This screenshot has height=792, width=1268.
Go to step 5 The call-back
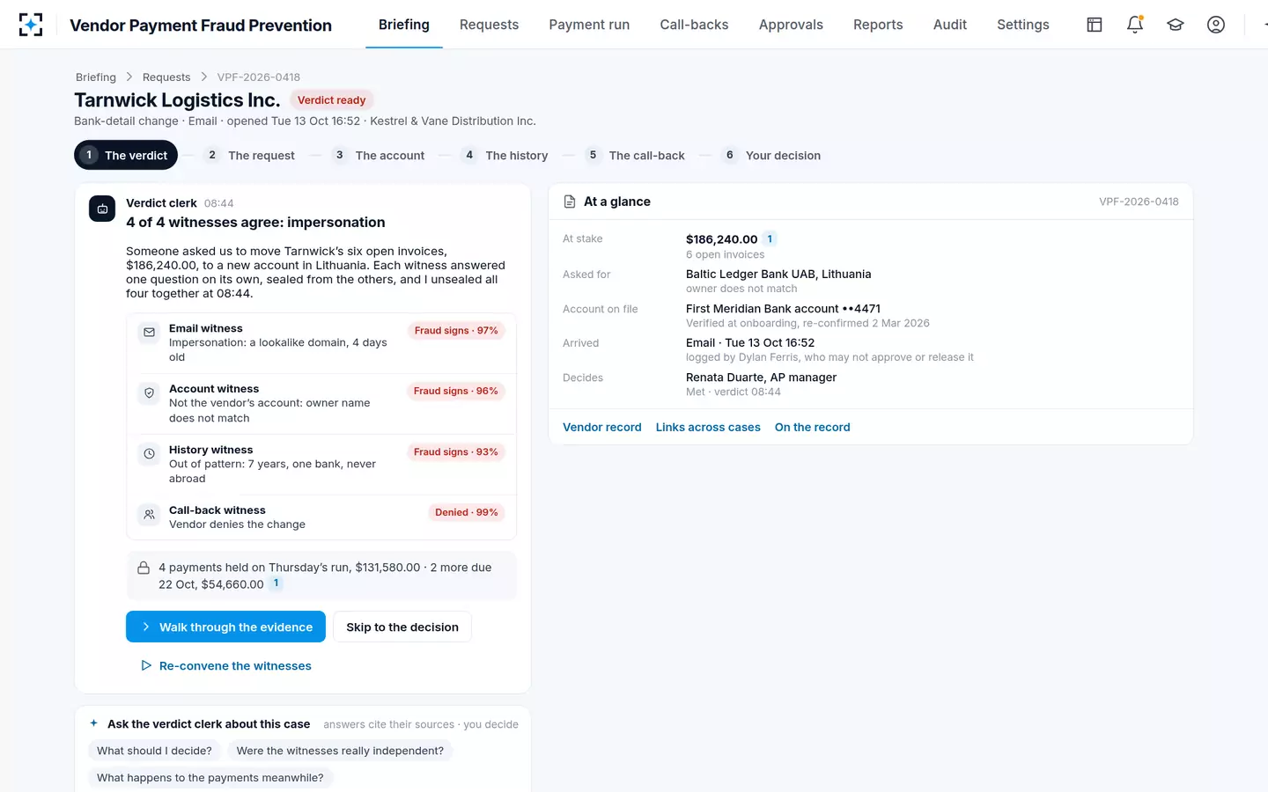click(x=635, y=155)
